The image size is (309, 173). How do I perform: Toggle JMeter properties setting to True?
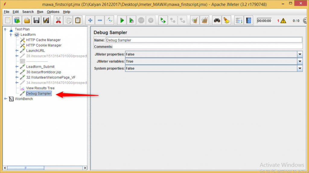pos(300,54)
